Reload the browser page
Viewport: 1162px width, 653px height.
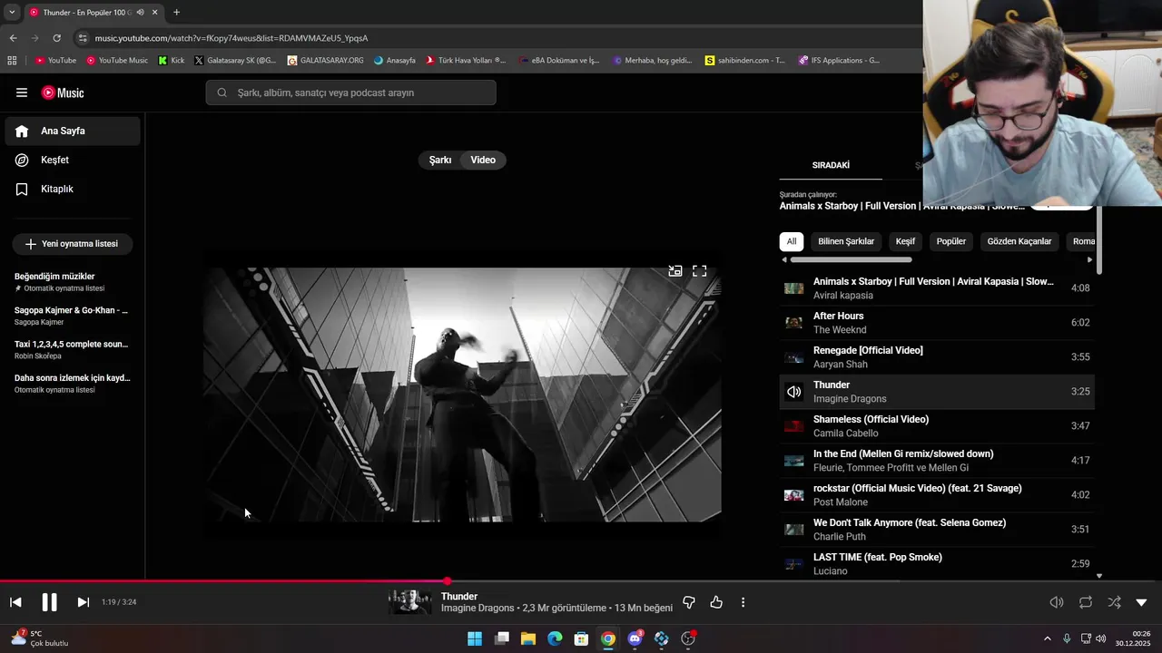tap(56, 38)
